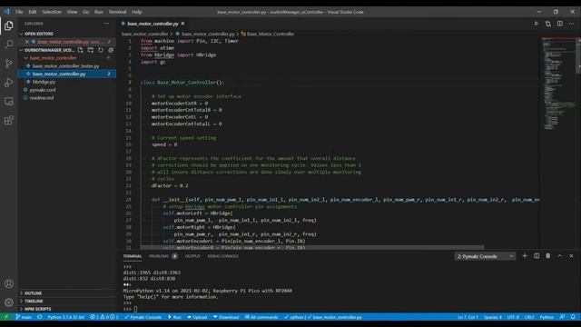
Task: Split the terminal panel
Action: click(x=537, y=256)
